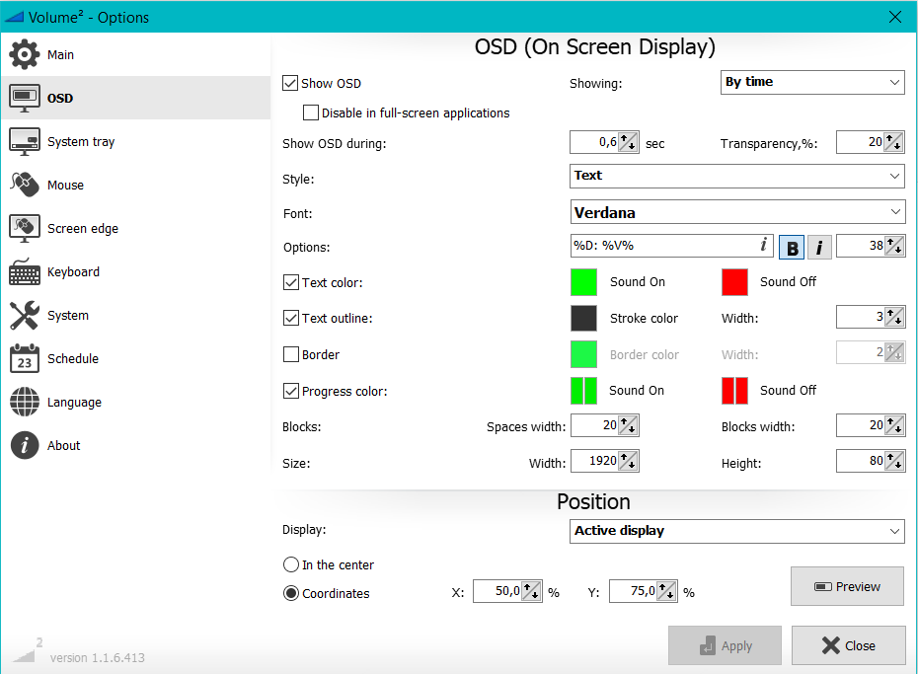Image resolution: width=918 pixels, height=674 pixels.
Task: Open the Display dropdown for Position
Action: coord(736,531)
